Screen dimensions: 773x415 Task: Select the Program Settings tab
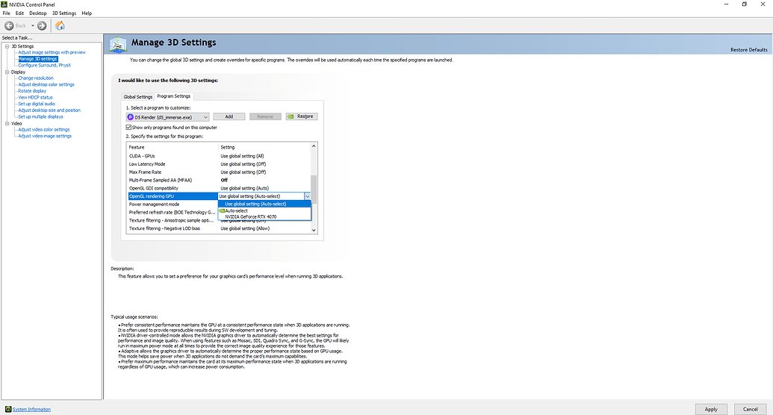coord(173,96)
